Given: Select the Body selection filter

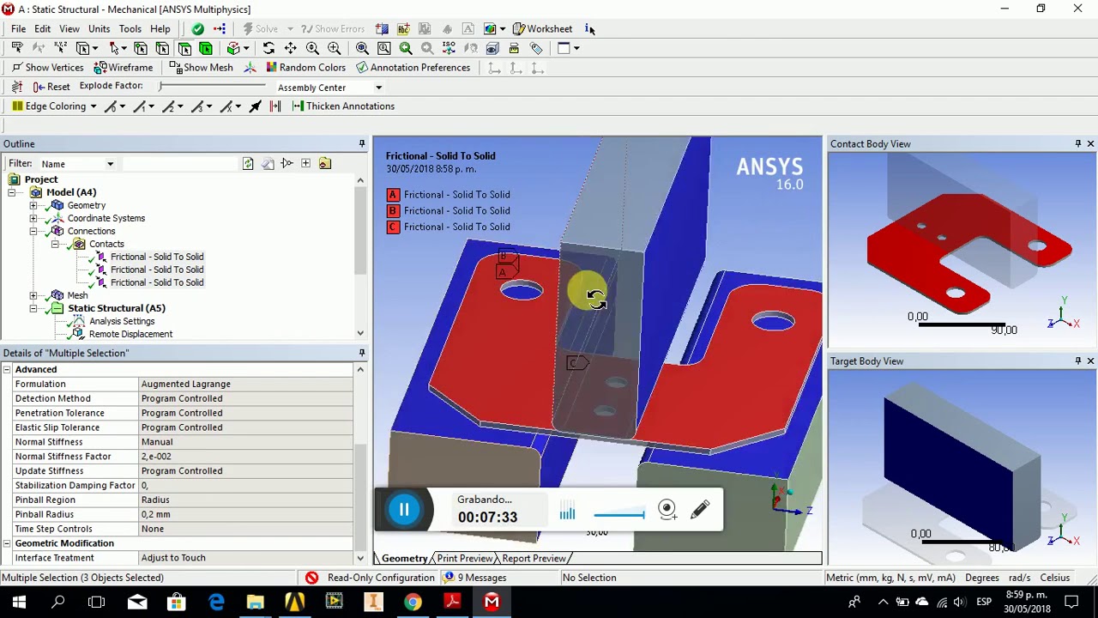Looking at the screenshot, I should point(206,48).
